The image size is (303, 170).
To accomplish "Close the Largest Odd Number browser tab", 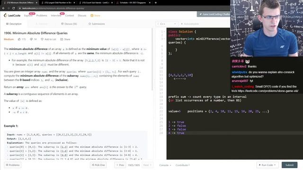I will (x=74, y=3).
